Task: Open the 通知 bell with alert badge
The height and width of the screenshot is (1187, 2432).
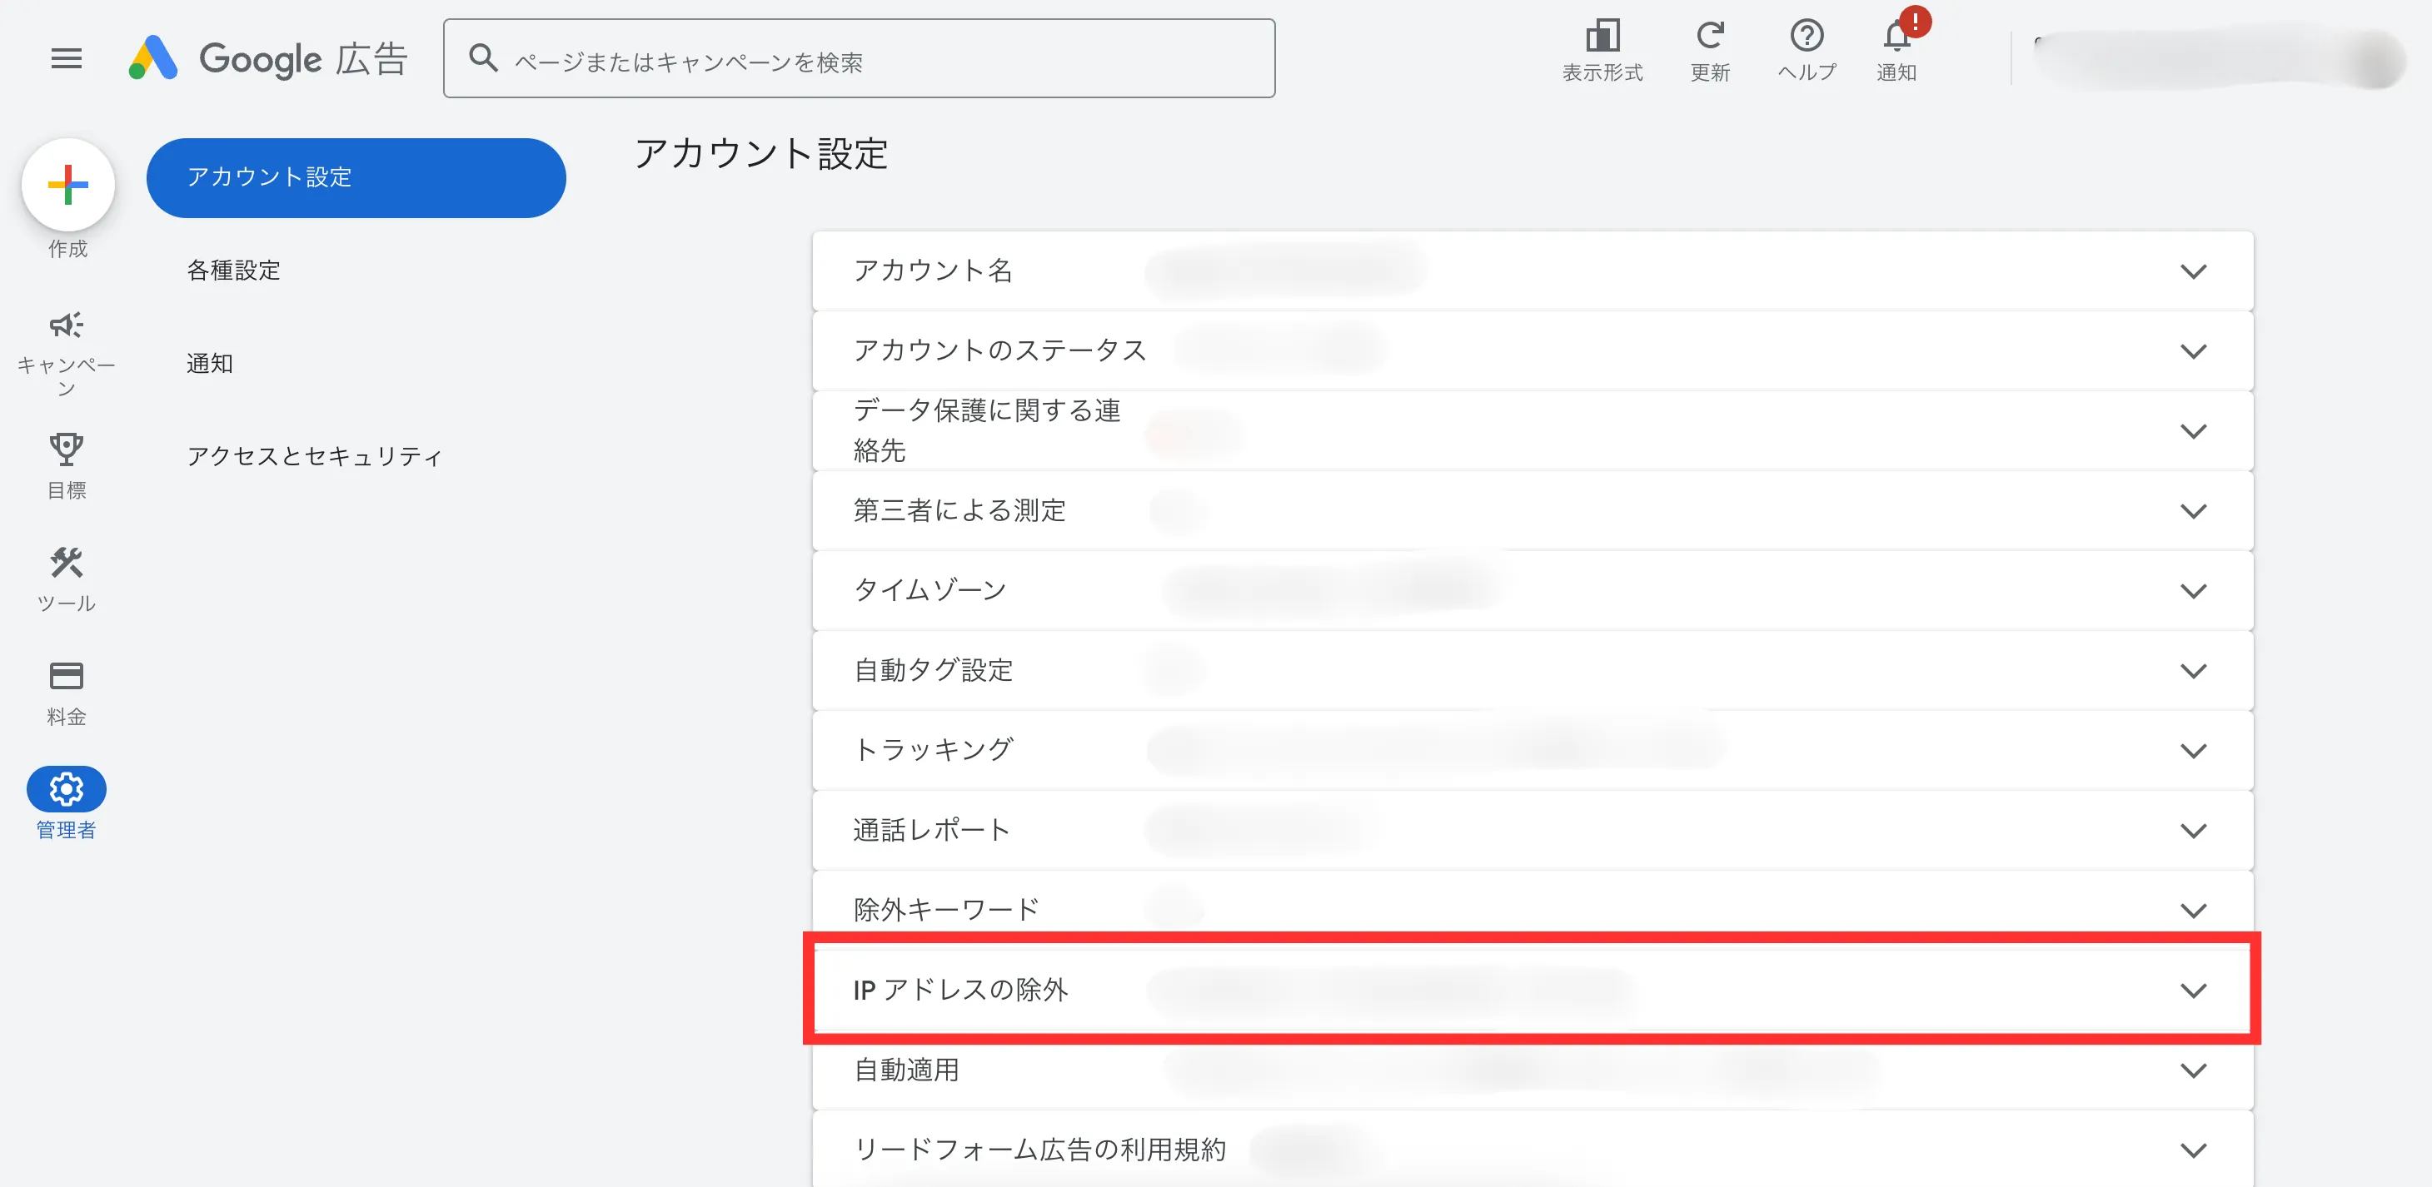Action: pos(1896,37)
